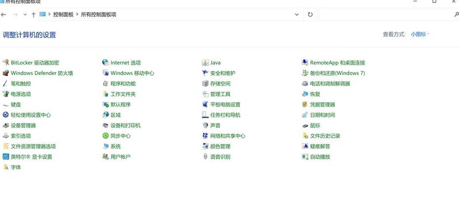The image size is (459, 217).
Task: Open the Windows Defender 防火墙 brick wall icon
Action: [x=5, y=73]
